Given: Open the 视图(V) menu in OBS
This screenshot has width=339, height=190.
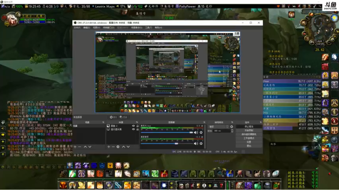Looking at the screenshot, I should (x=97, y=27).
